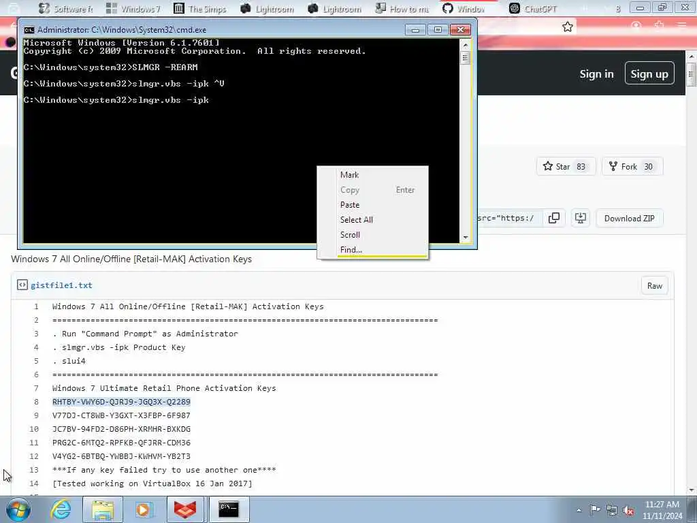The width and height of the screenshot is (697, 523).
Task: Click line number 8 in the gist
Action: (36, 402)
